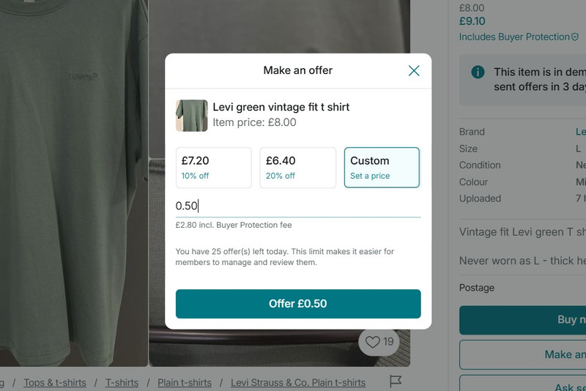
Task: Click the t-shirt thumbnail in offer dialog
Action: point(191,116)
